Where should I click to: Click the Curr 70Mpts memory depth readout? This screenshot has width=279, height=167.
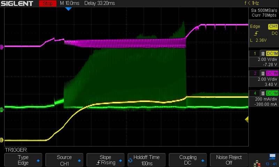[x=264, y=15]
